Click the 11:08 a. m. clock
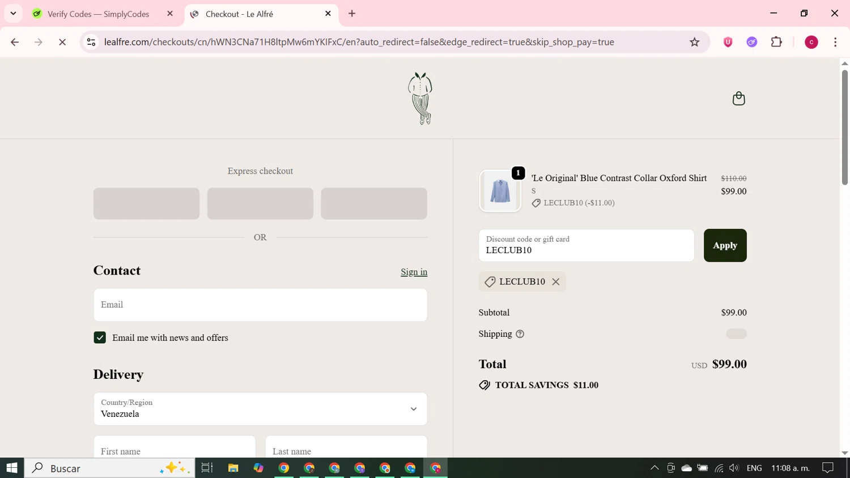Screen dimensions: 850x478 (790, 468)
